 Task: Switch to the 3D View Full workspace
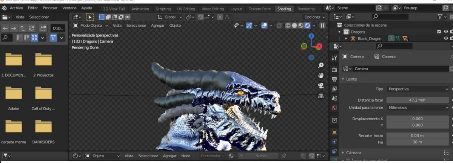tap(114, 9)
